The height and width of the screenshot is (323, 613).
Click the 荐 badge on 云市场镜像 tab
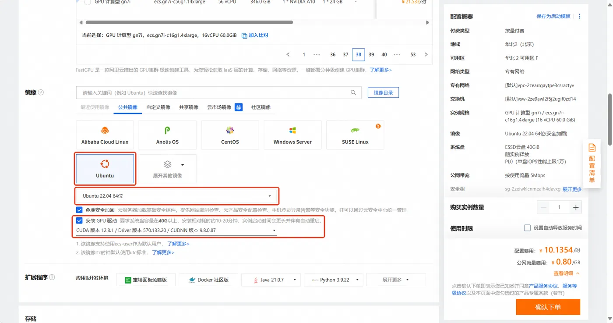(x=239, y=107)
